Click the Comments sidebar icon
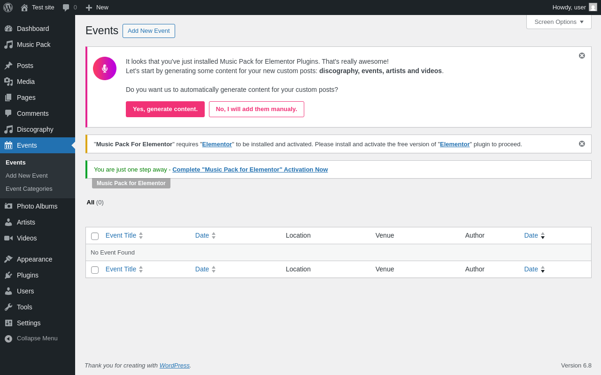 (x=8, y=113)
